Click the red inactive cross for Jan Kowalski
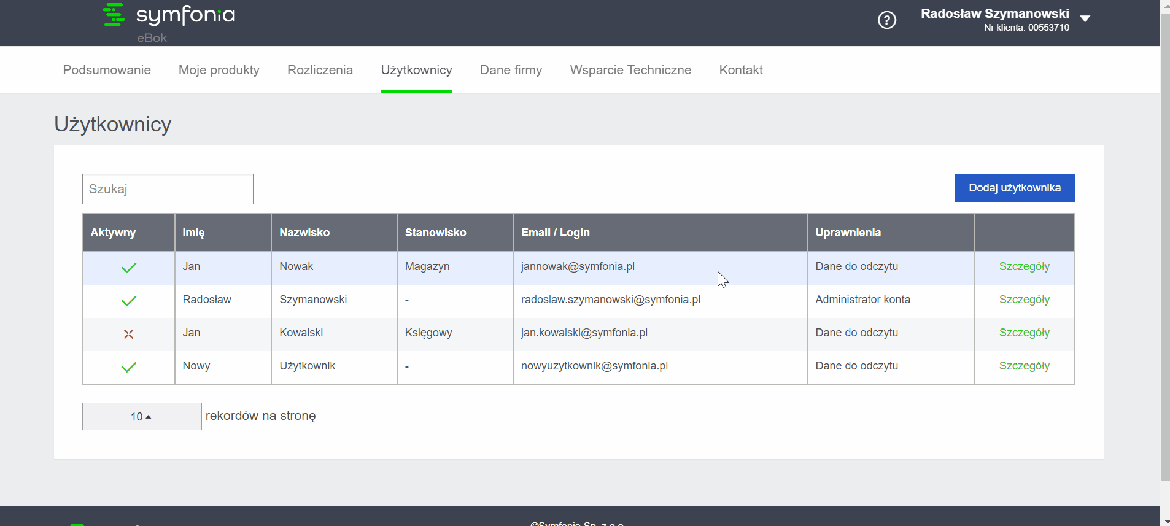 pos(129,334)
